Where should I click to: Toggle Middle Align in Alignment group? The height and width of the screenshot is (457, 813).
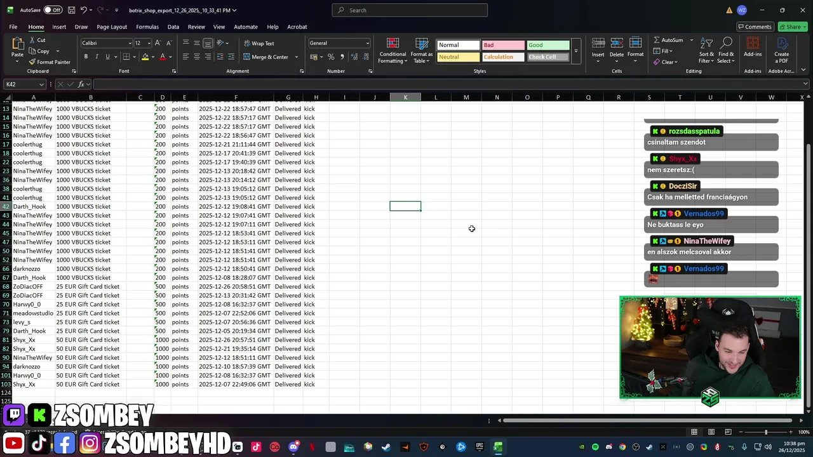tap(197, 43)
